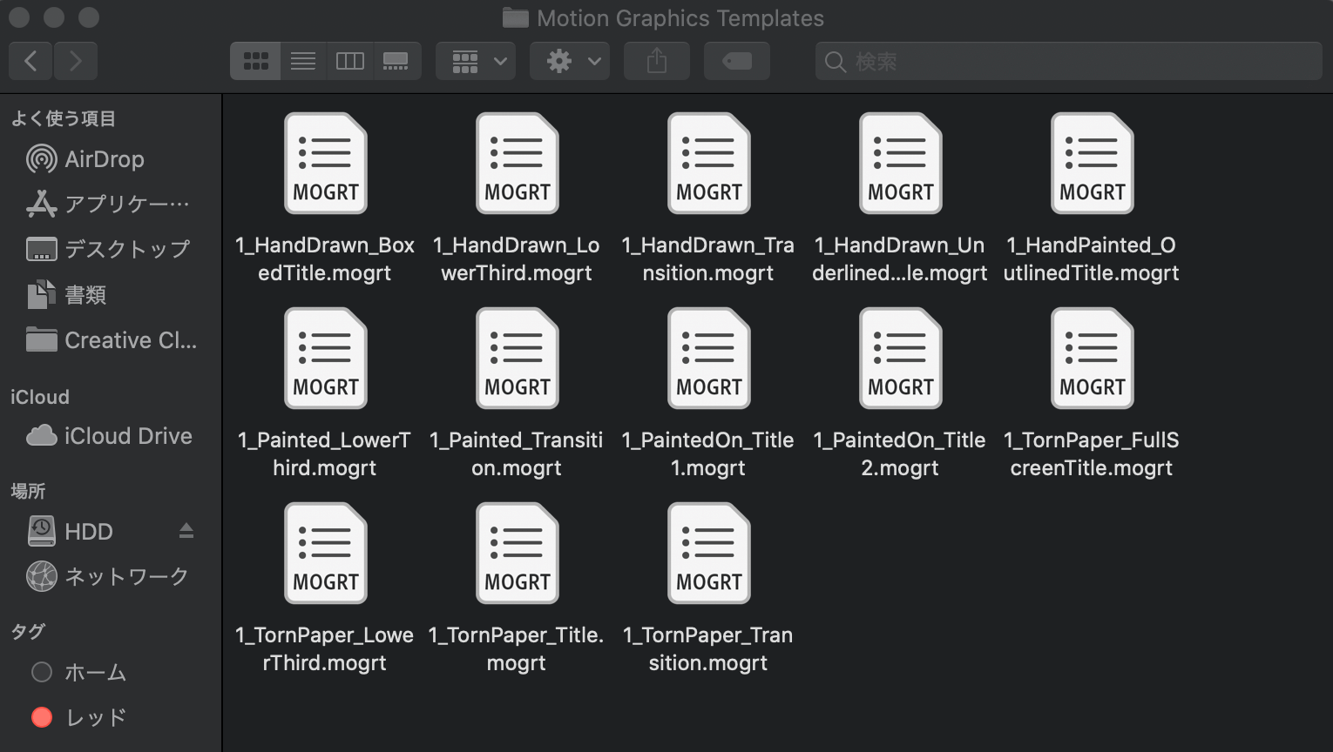Open AirDrop in the sidebar
The image size is (1333, 752).
point(85,159)
